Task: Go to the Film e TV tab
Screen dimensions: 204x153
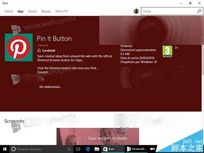Action: click(x=62, y=11)
